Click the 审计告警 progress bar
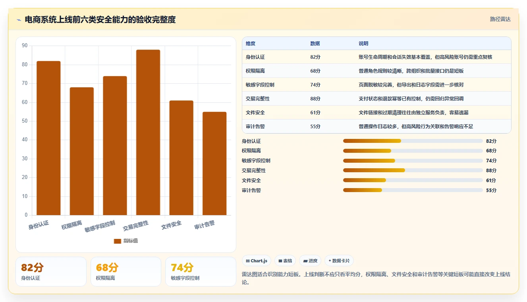Image resolution: width=527 pixels, height=302 pixels. click(x=413, y=190)
